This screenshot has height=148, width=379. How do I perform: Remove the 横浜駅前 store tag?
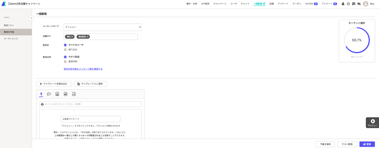click(x=88, y=37)
